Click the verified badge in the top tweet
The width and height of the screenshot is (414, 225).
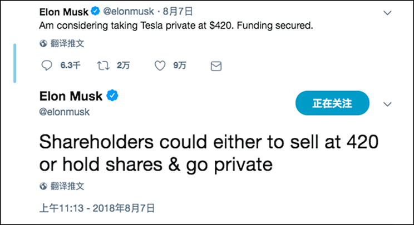click(x=96, y=12)
